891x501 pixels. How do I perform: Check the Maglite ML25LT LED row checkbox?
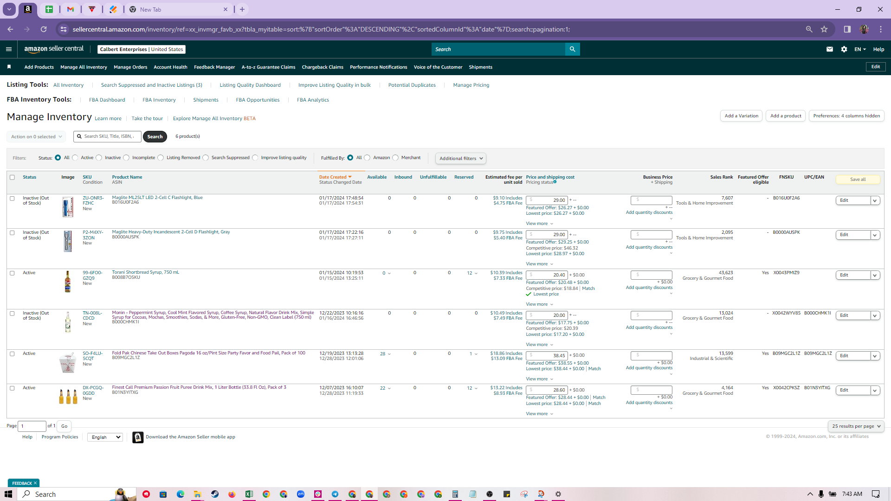pyautogui.click(x=12, y=198)
